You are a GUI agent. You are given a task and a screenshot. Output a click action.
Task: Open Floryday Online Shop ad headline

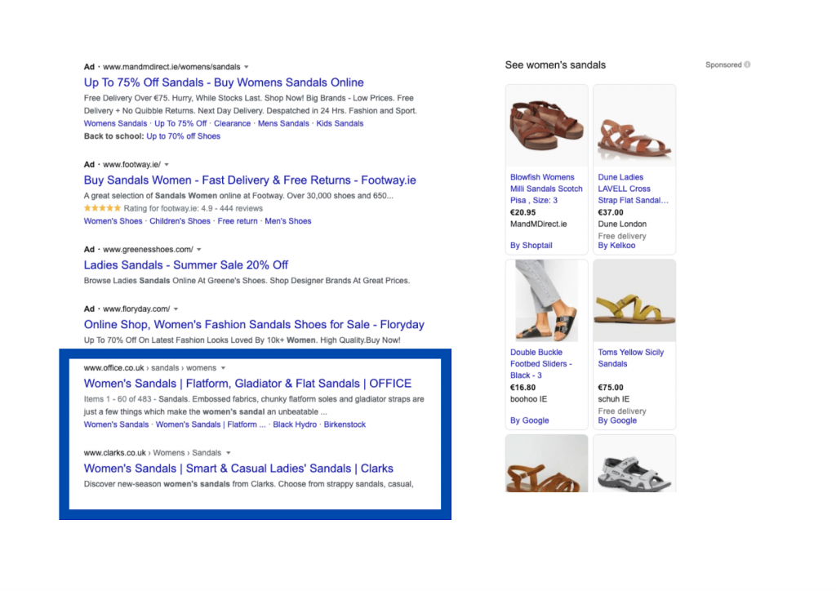click(254, 325)
